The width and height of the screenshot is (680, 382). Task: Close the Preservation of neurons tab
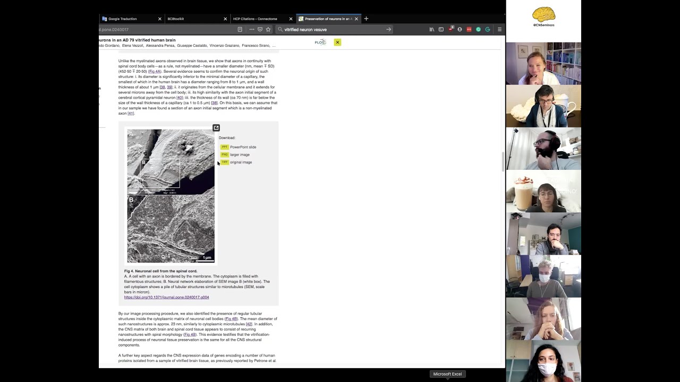[x=356, y=19]
